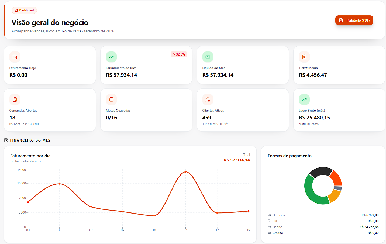Click the PIX label in payment legend
This screenshot has width=386, height=244.
(275, 221)
